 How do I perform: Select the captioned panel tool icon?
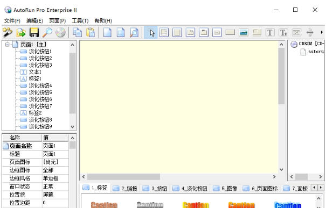(204, 33)
